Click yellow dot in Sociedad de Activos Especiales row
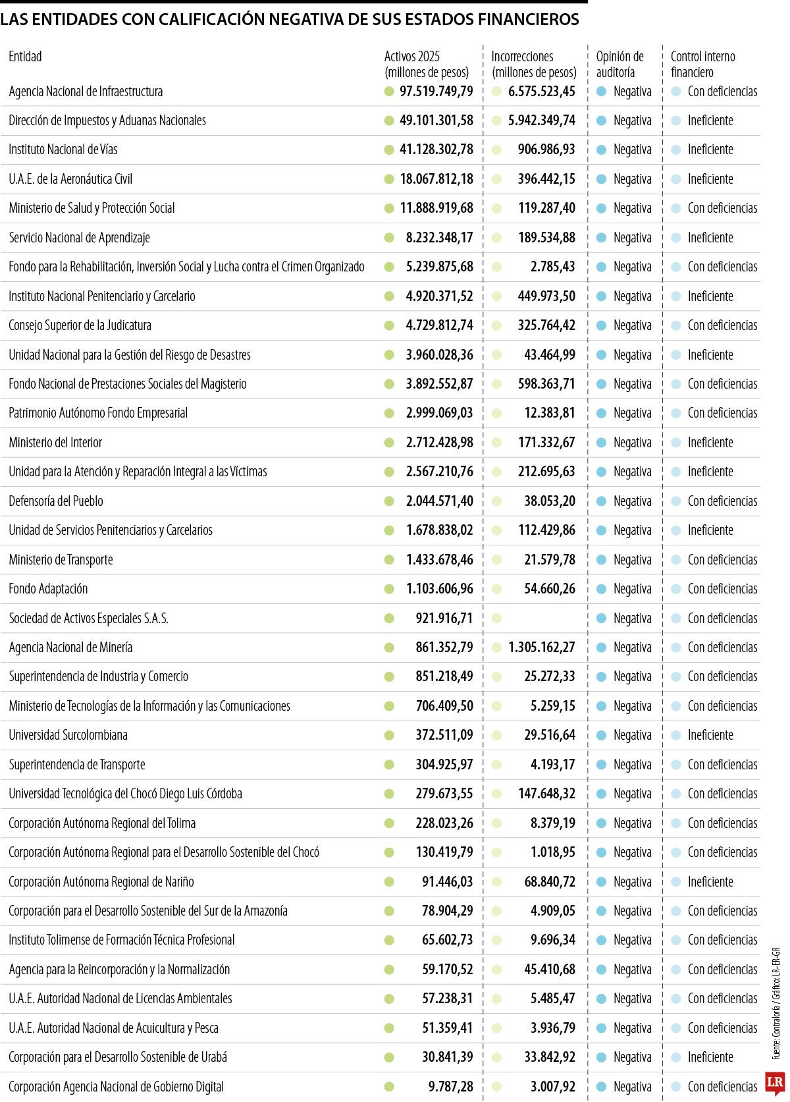 click(496, 619)
